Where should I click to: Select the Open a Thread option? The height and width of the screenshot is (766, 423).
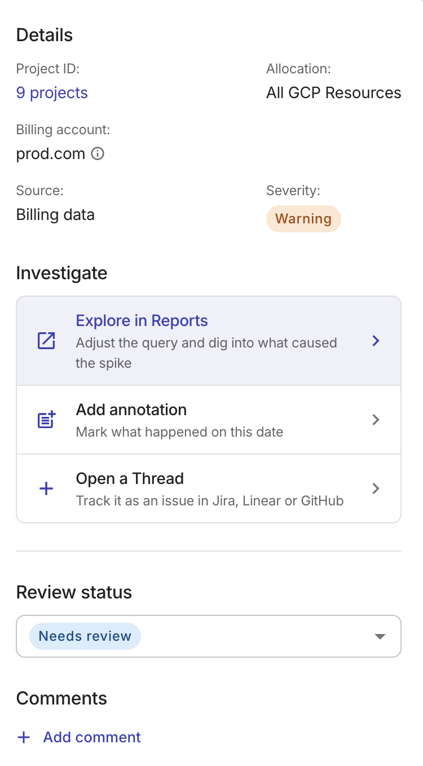(x=209, y=488)
